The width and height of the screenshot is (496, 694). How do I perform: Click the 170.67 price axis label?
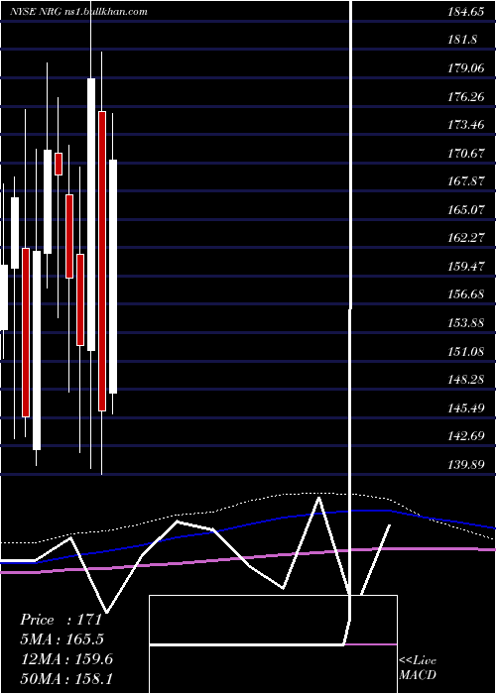pyautogui.click(x=465, y=153)
